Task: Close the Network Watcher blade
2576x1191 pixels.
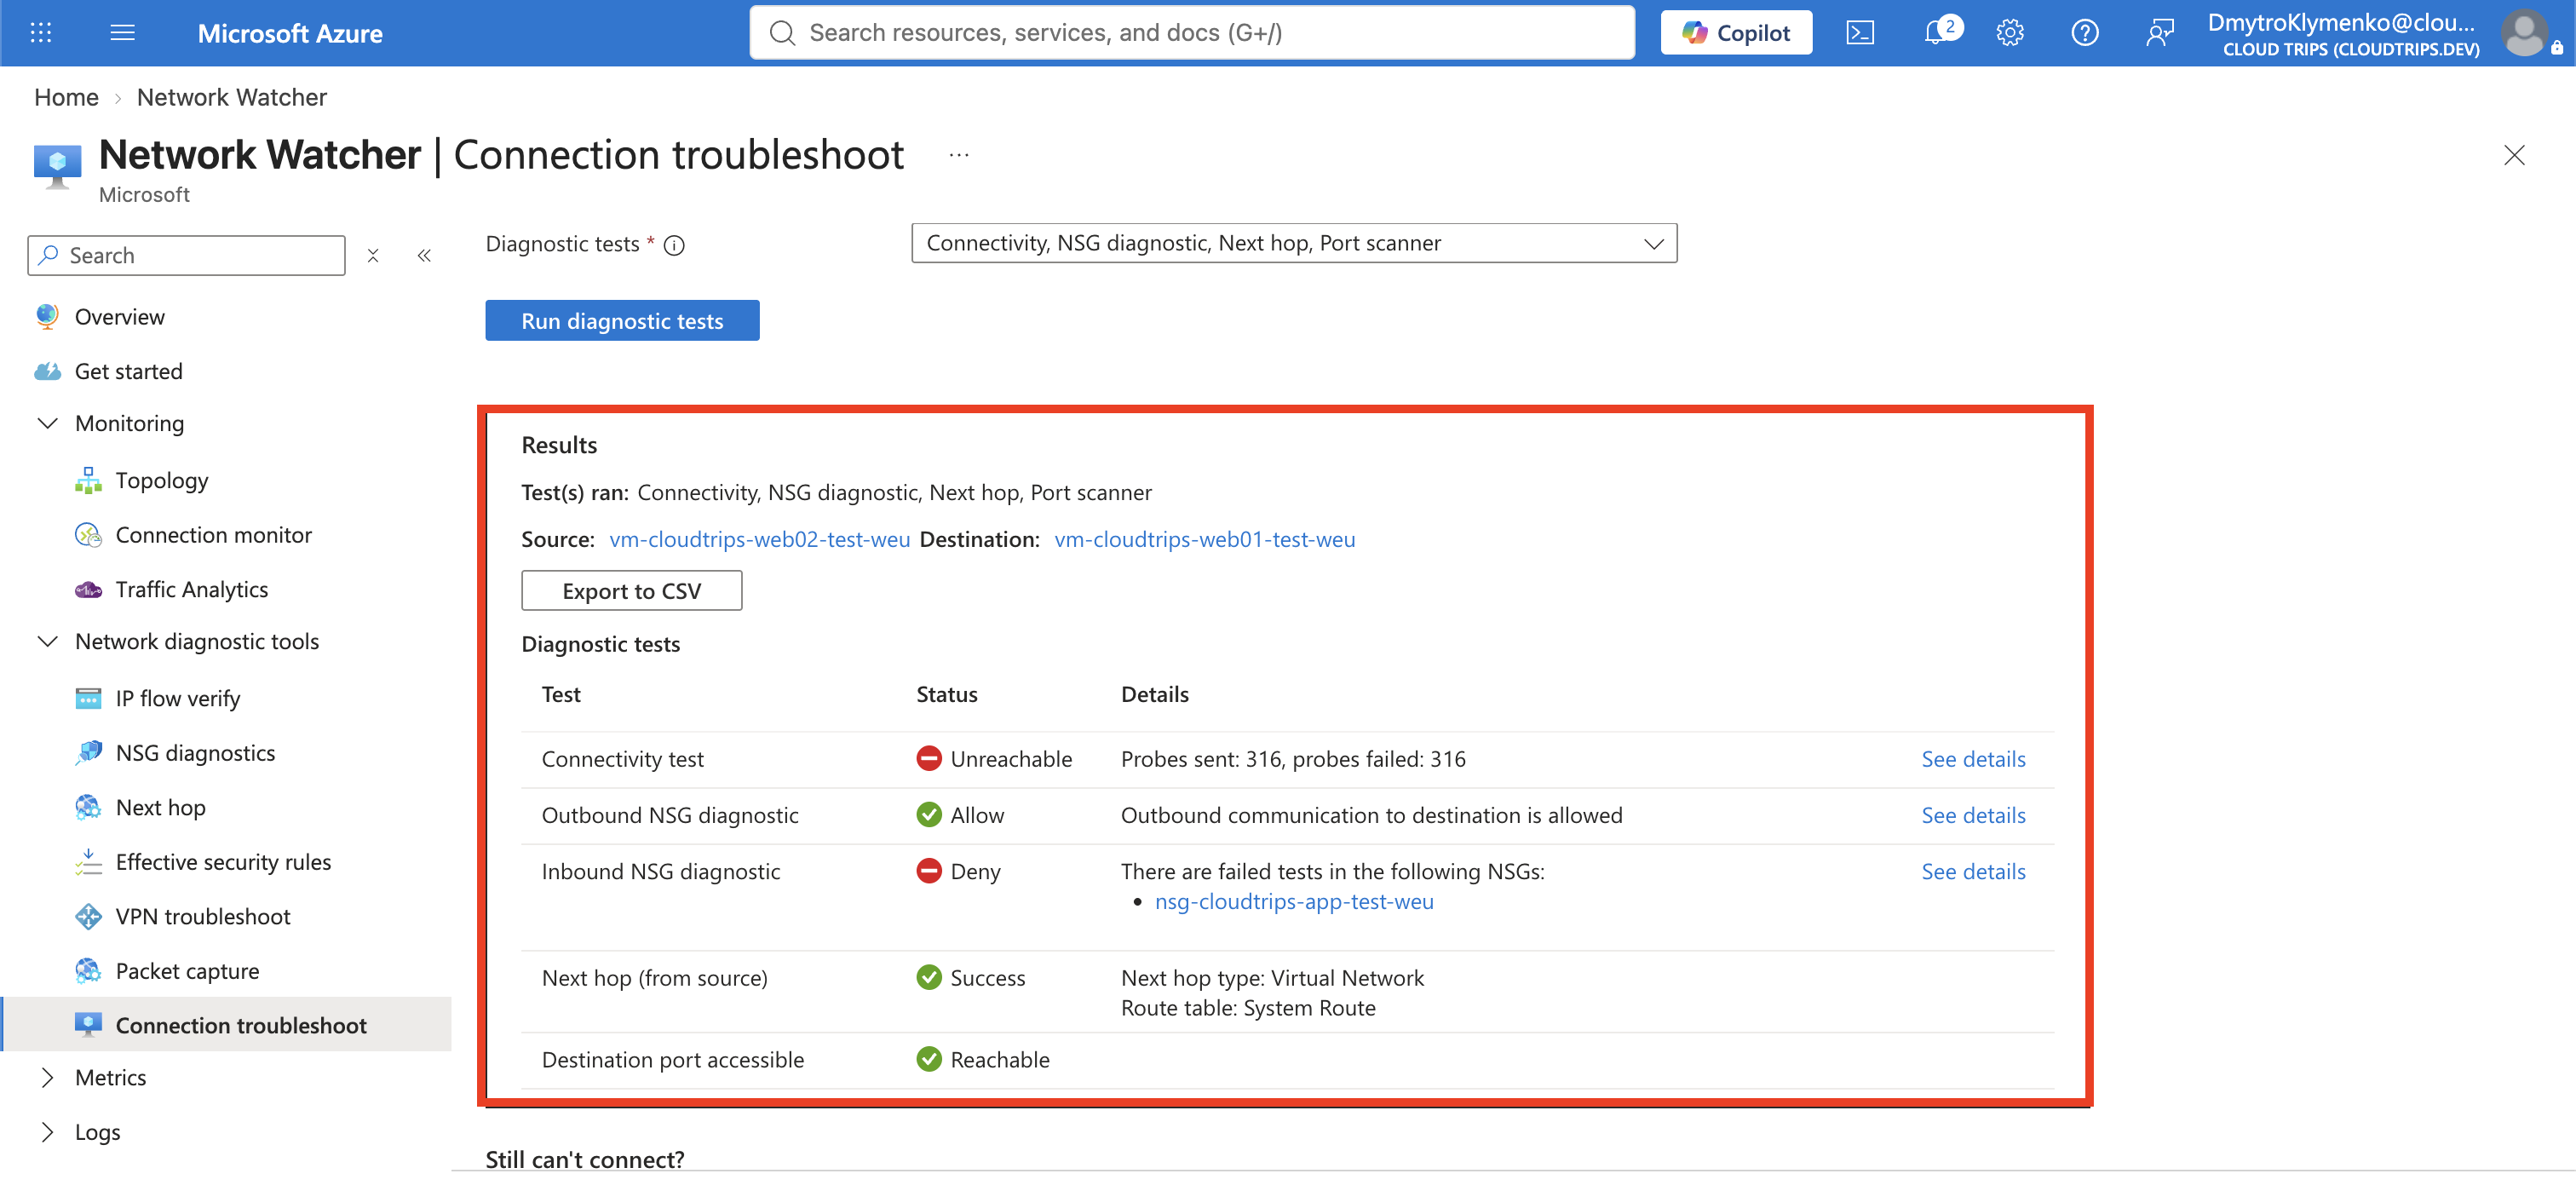Action: (2514, 155)
